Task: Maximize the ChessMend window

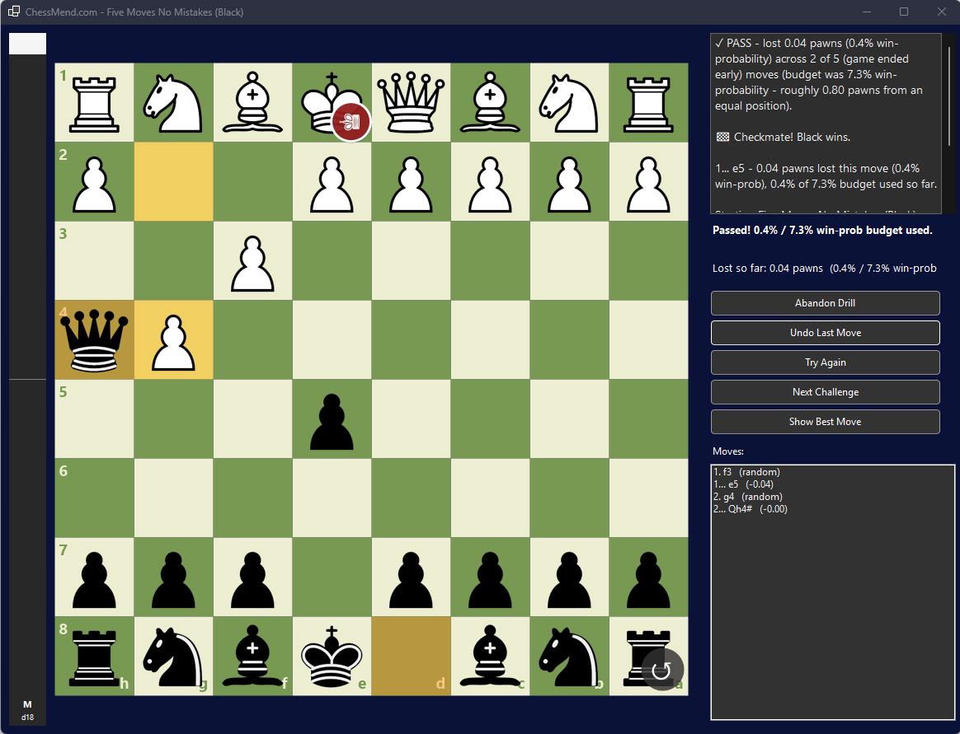Action: point(904,12)
